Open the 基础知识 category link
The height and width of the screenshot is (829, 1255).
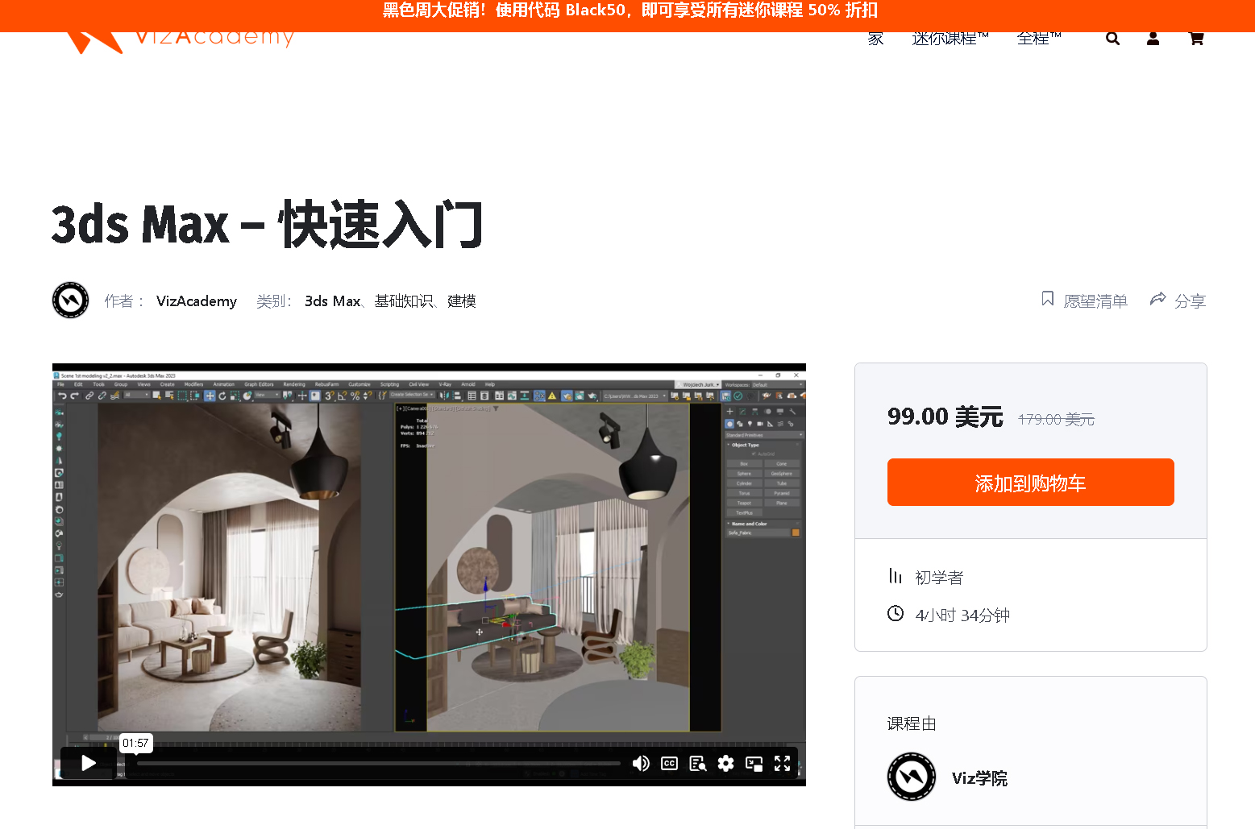403,301
